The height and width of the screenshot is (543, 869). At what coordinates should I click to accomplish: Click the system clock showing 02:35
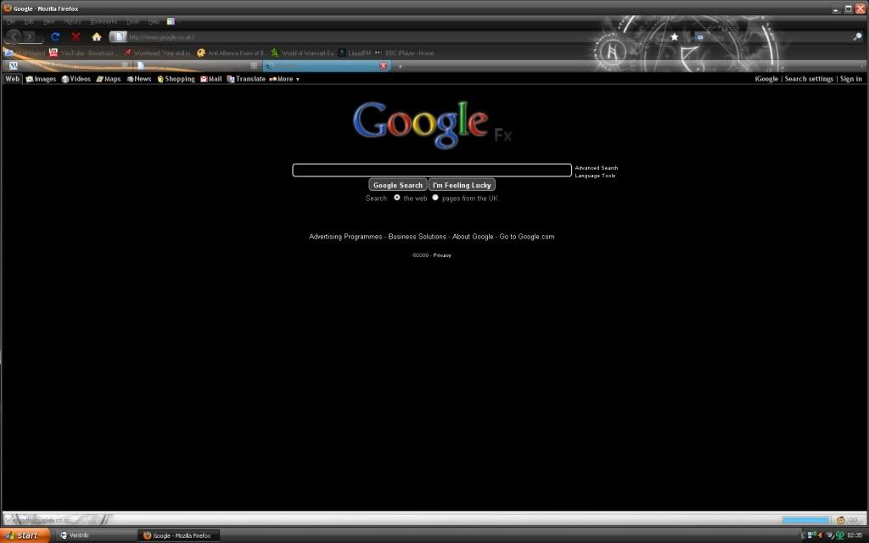(855, 535)
